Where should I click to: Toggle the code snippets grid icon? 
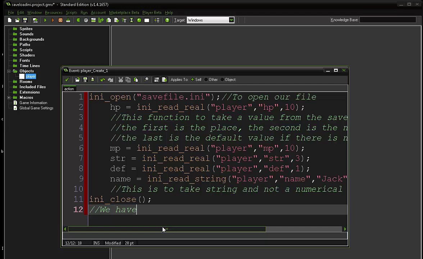coord(156,79)
